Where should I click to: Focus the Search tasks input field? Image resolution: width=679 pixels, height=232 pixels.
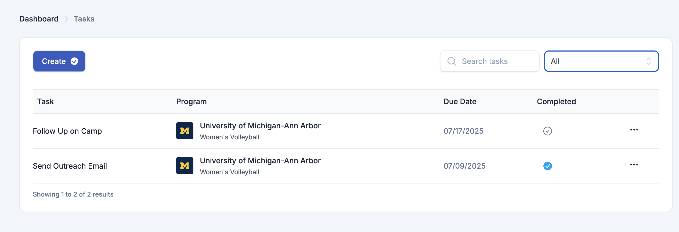tap(490, 61)
